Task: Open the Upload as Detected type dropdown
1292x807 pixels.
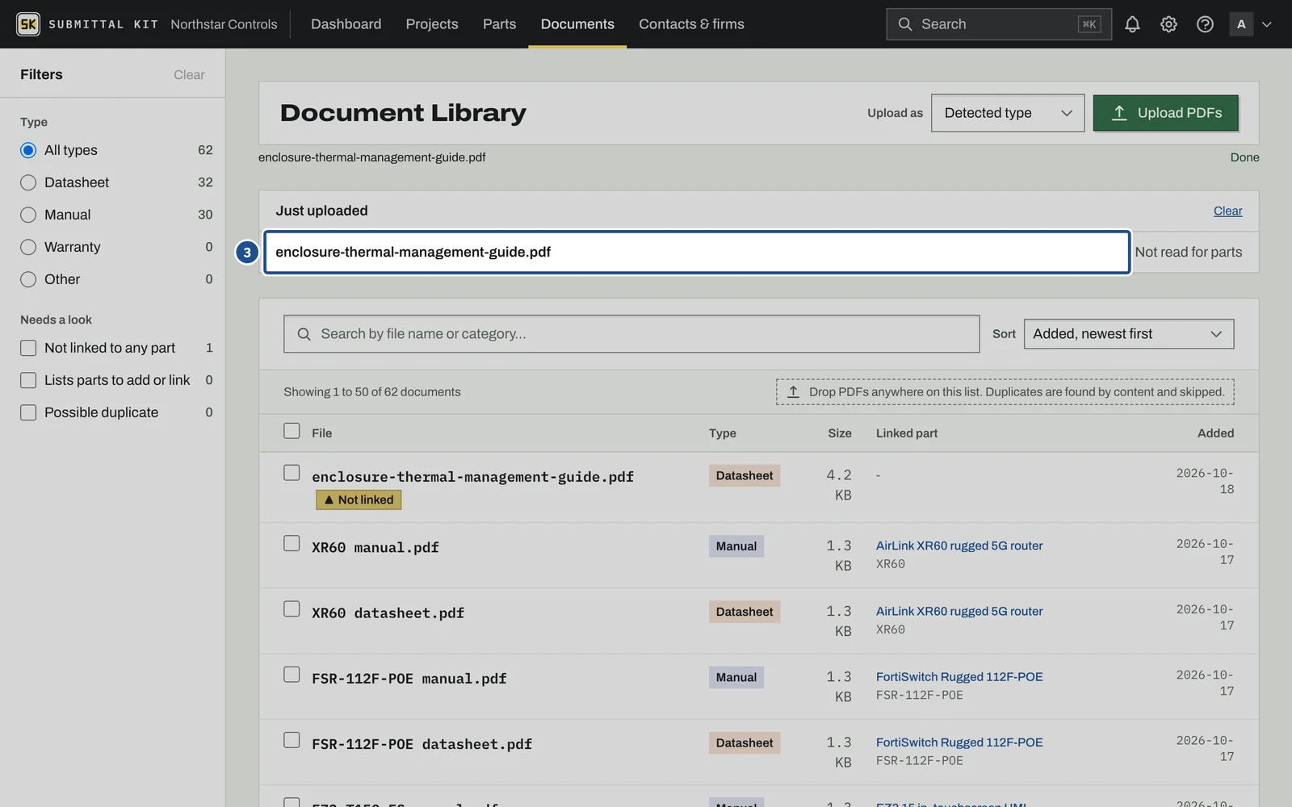Action: [x=1007, y=113]
